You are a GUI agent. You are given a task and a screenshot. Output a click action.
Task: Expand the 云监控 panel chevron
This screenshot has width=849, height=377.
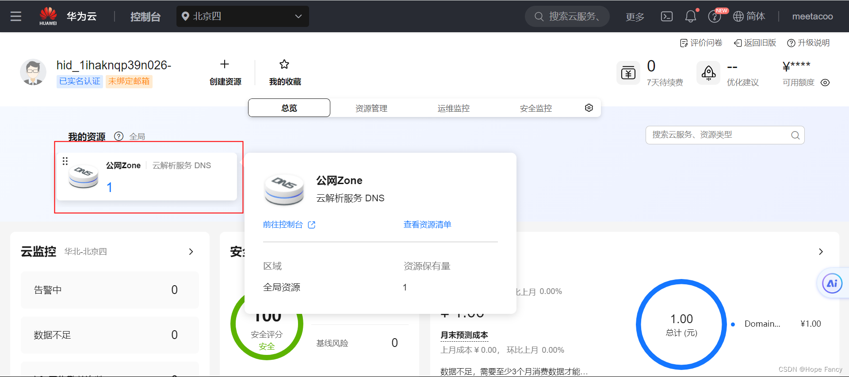[191, 252]
